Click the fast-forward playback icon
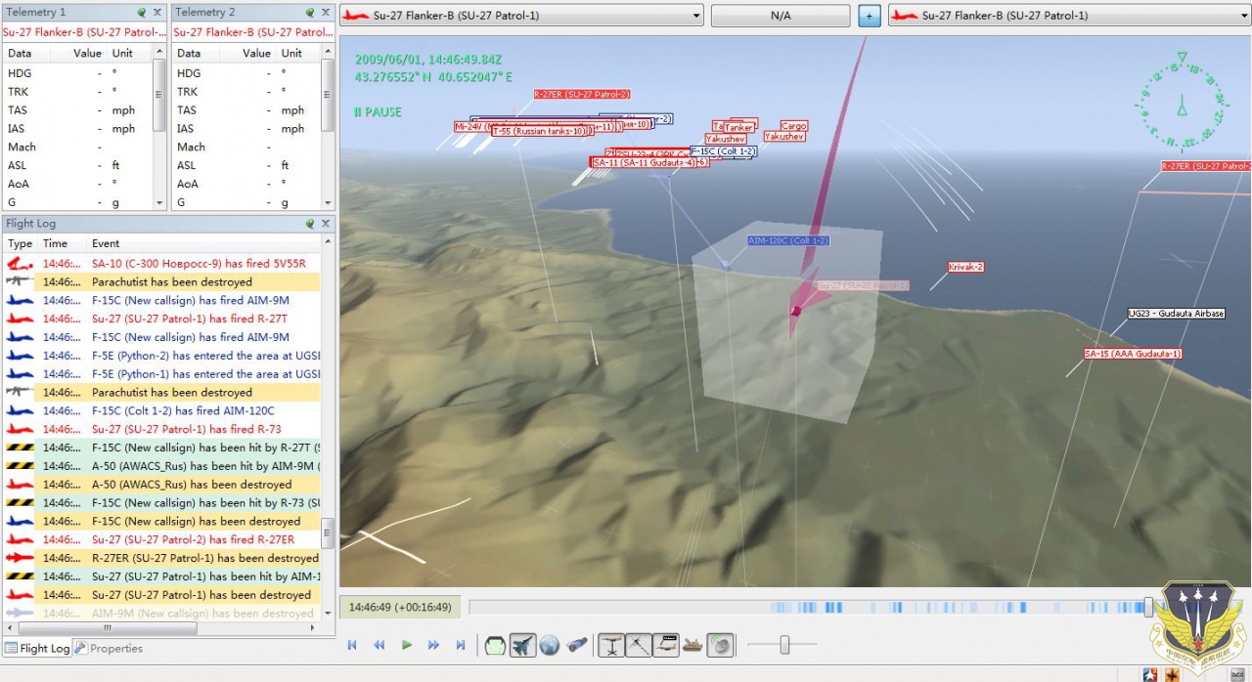Screen dimensions: 1252x682 pyautogui.click(x=433, y=645)
